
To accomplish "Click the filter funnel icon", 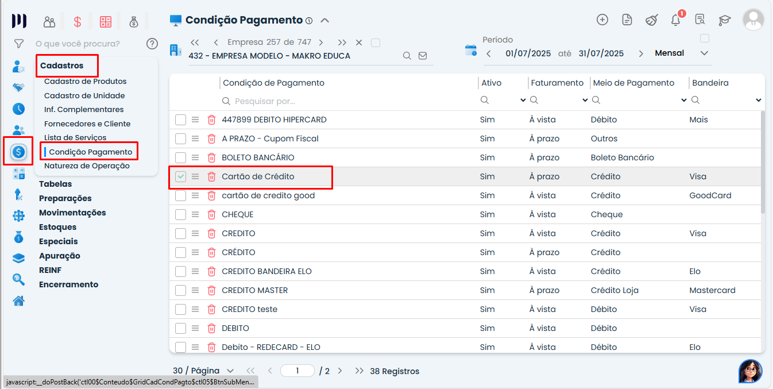I will point(19,44).
